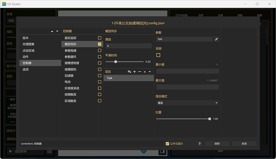Enable the 电池 checkbox

point(100,82)
